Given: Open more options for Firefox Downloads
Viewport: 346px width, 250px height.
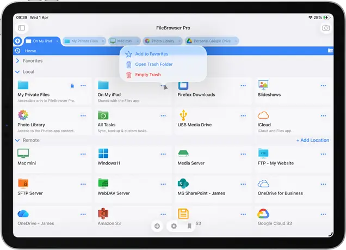Looking at the screenshot, I should click(x=243, y=86).
